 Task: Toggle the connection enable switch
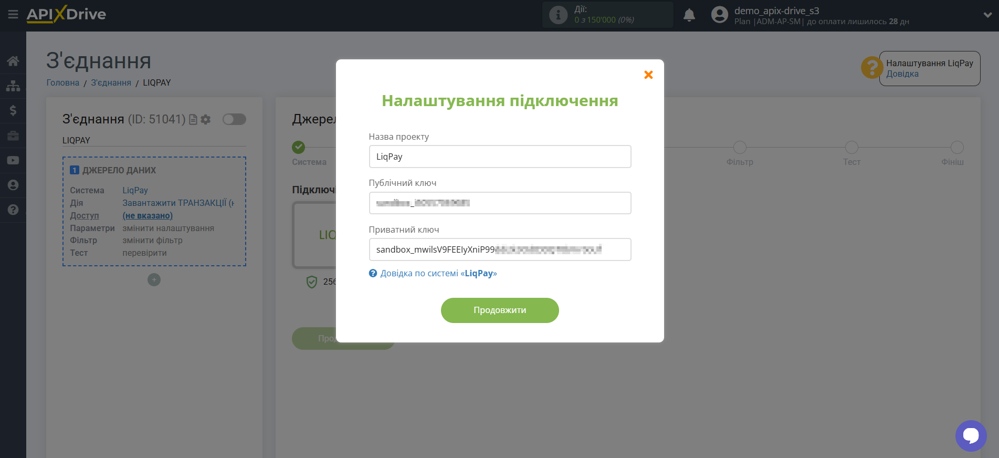(x=234, y=119)
